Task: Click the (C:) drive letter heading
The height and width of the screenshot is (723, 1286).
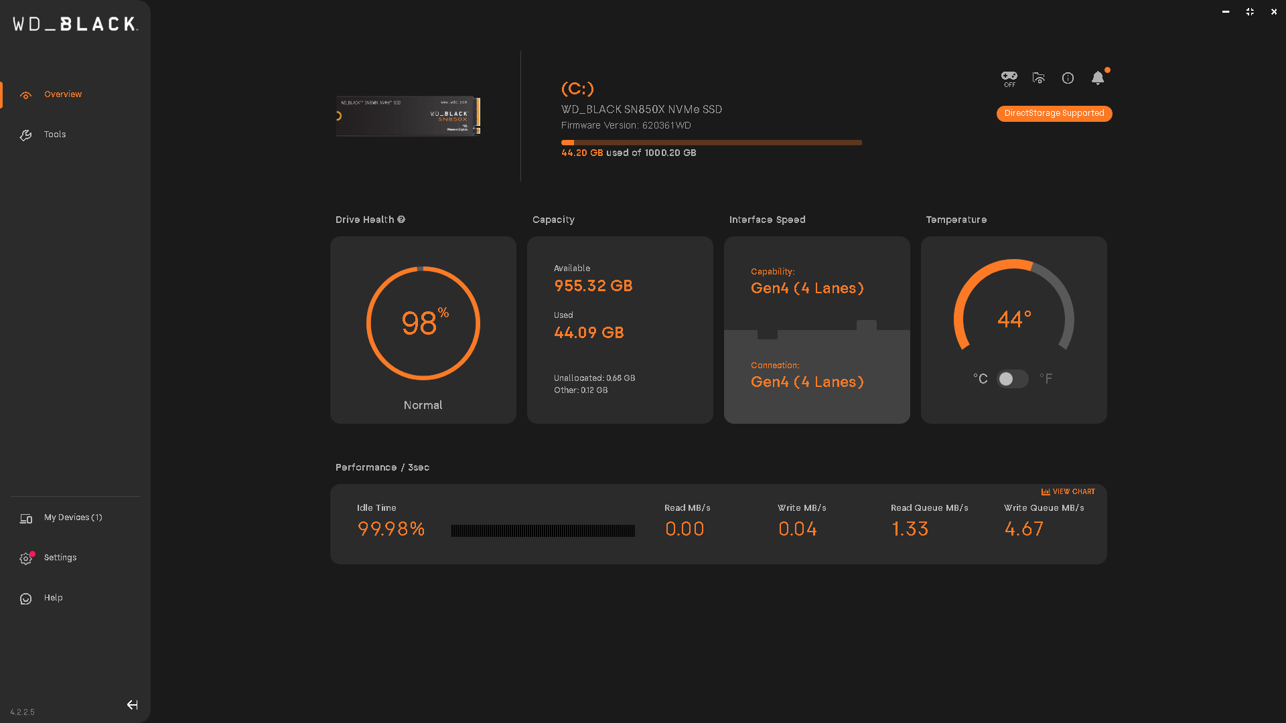Action: [577, 88]
